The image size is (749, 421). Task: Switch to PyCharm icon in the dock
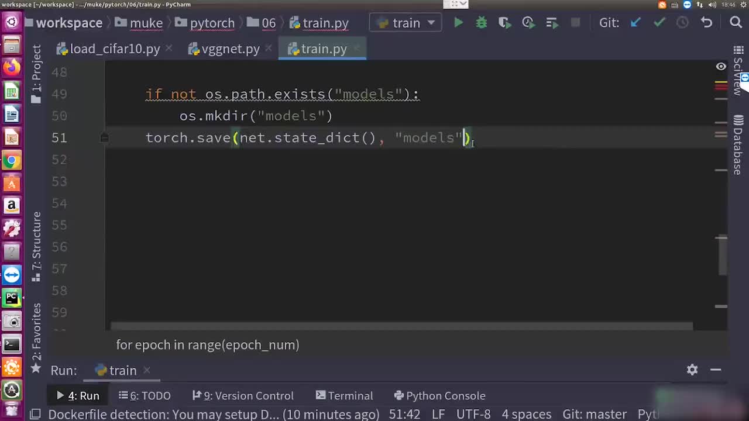click(12, 298)
